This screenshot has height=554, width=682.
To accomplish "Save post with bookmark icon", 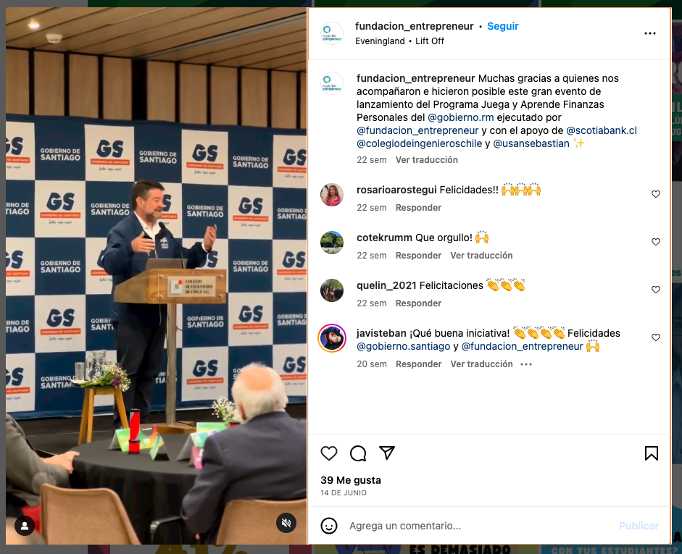I will click(651, 453).
